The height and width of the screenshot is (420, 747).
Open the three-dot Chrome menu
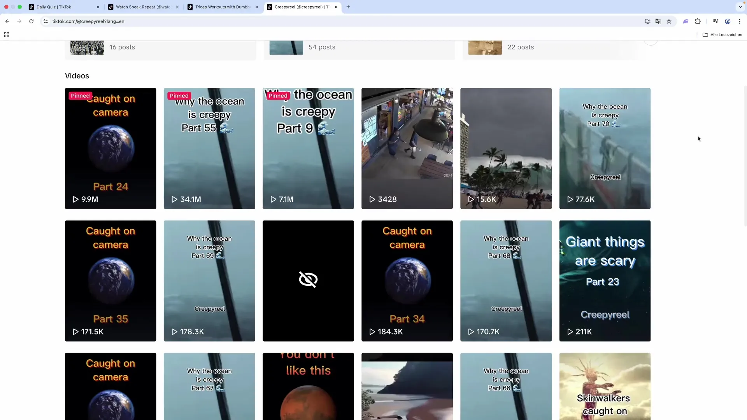pyautogui.click(x=740, y=21)
